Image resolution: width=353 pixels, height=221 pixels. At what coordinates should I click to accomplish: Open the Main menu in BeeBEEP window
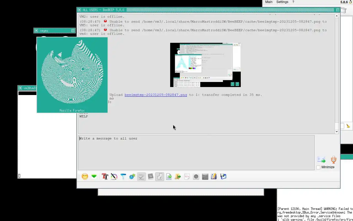(x=269, y=2)
